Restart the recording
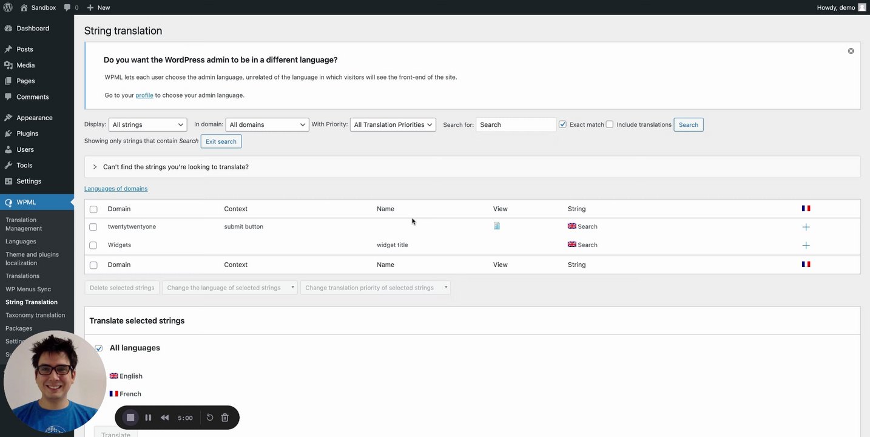 [210, 418]
